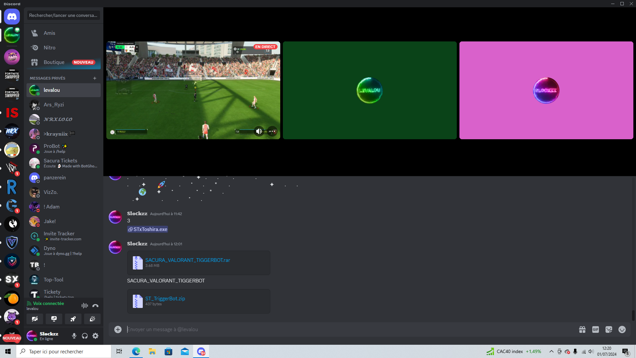Image resolution: width=636 pixels, height=358 pixels.
Task: Click taskbar search box
Action: coord(64,351)
